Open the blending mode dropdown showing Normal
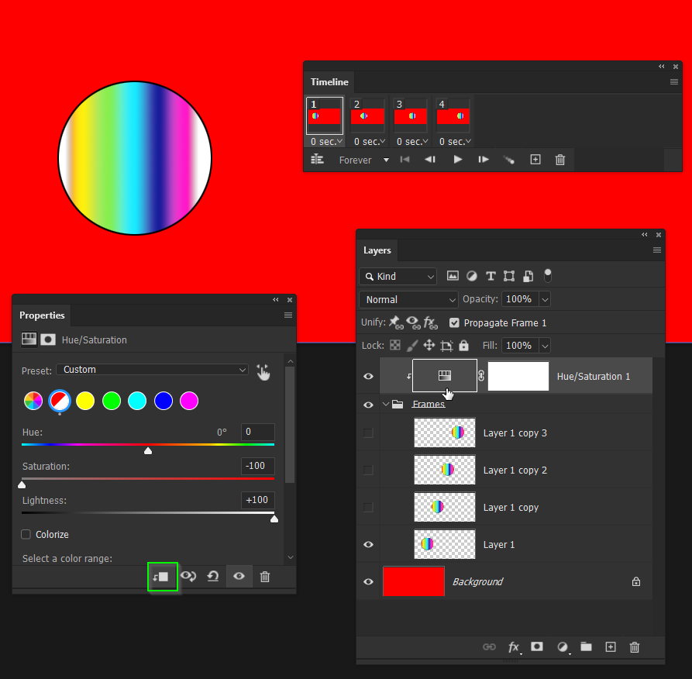This screenshot has width=692, height=679. [x=408, y=299]
